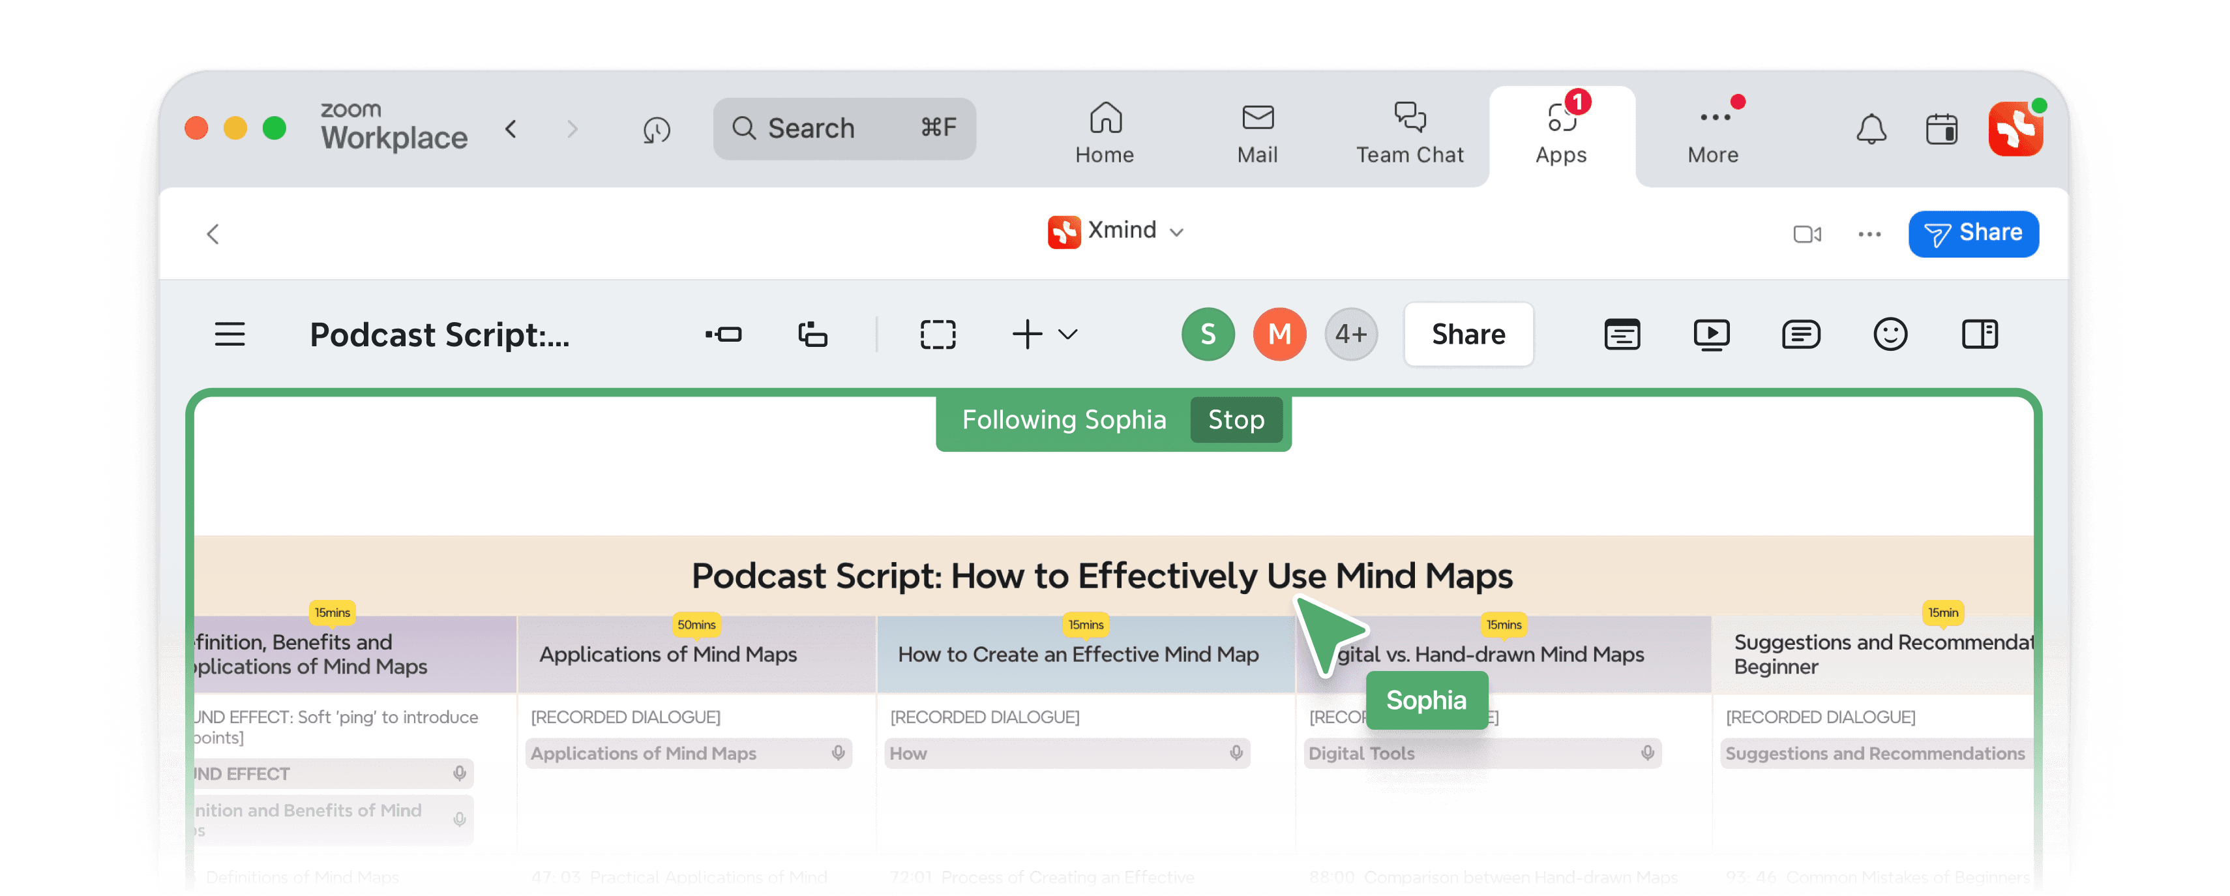Select Definition, Benefits and Applications header
This screenshot has height=896, width=2230.
[355, 655]
